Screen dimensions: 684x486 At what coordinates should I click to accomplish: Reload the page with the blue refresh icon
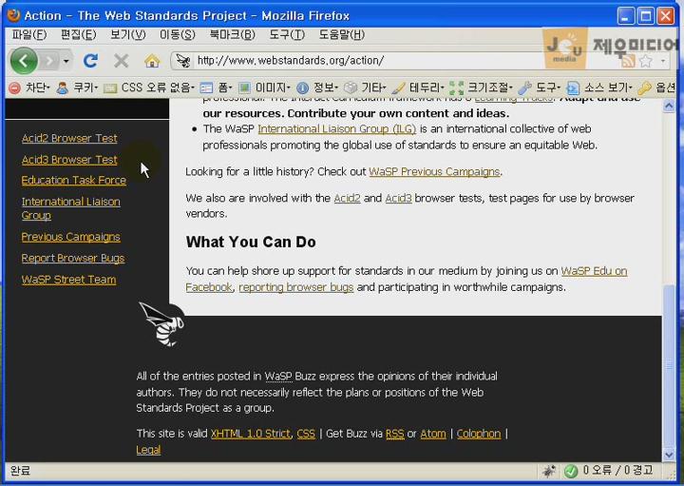(x=90, y=61)
